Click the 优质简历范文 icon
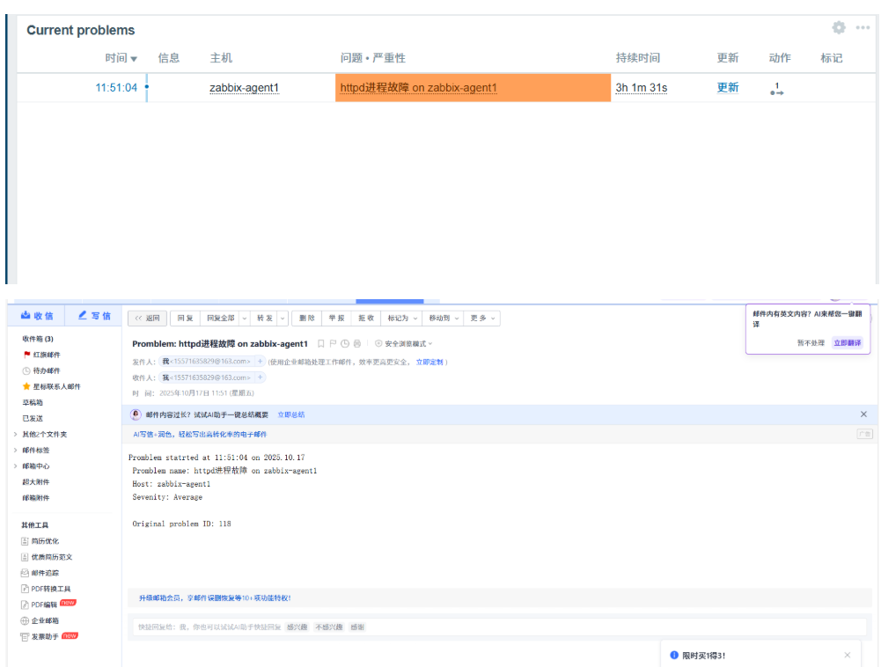The width and height of the screenshot is (881, 667). [x=25, y=557]
